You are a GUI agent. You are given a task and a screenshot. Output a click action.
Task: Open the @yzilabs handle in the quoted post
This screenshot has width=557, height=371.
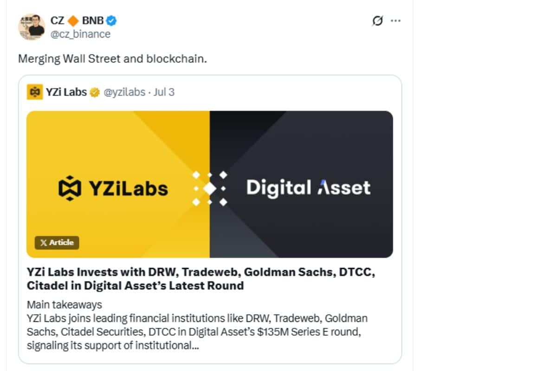tap(124, 92)
